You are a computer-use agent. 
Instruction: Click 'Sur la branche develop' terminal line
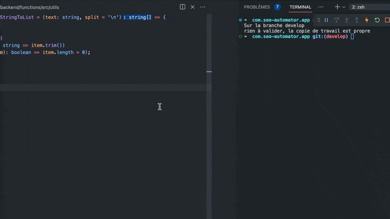(x=274, y=25)
